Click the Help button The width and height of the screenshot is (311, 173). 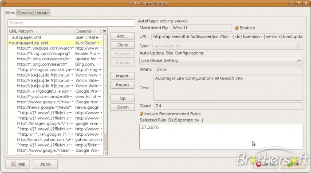(x=18, y=164)
